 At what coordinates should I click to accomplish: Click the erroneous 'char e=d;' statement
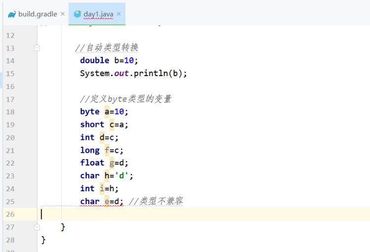click(101, 201)
